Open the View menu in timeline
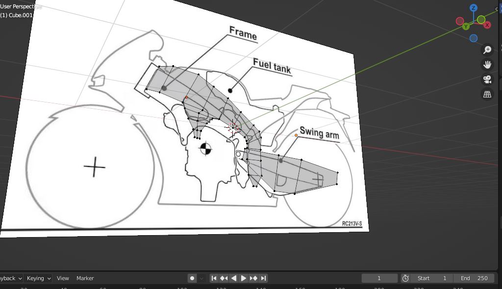The image size is (502, 289). [x=63, y=278]
